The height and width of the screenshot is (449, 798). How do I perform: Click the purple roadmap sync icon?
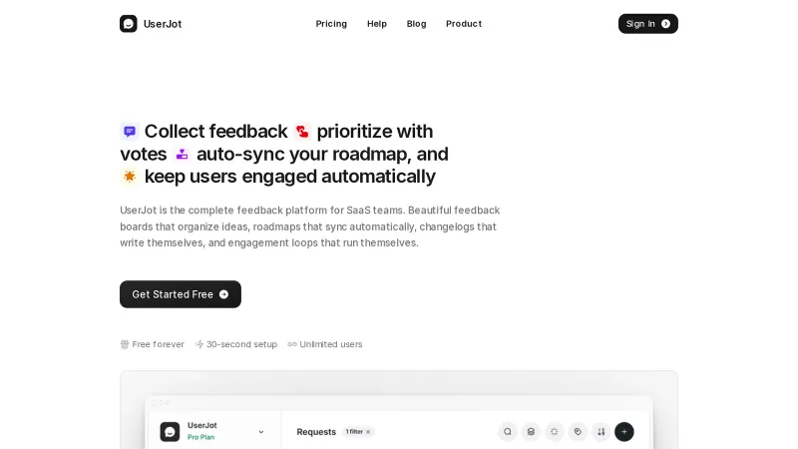pos(182,155)
